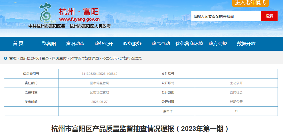
Task: Open the 一览富阳 navigation menu
Action: coord(47,44)
